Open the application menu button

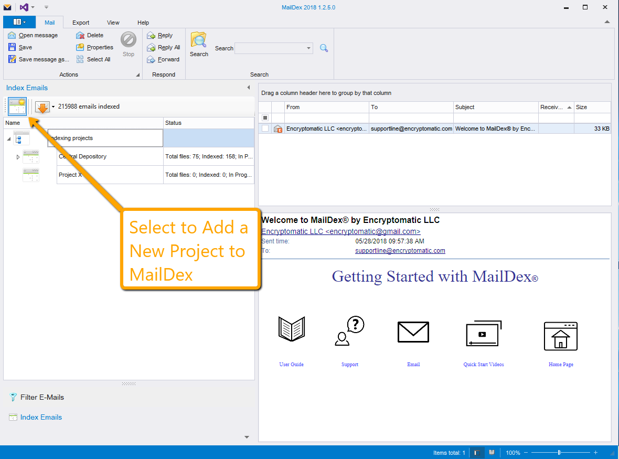(19, 22)
